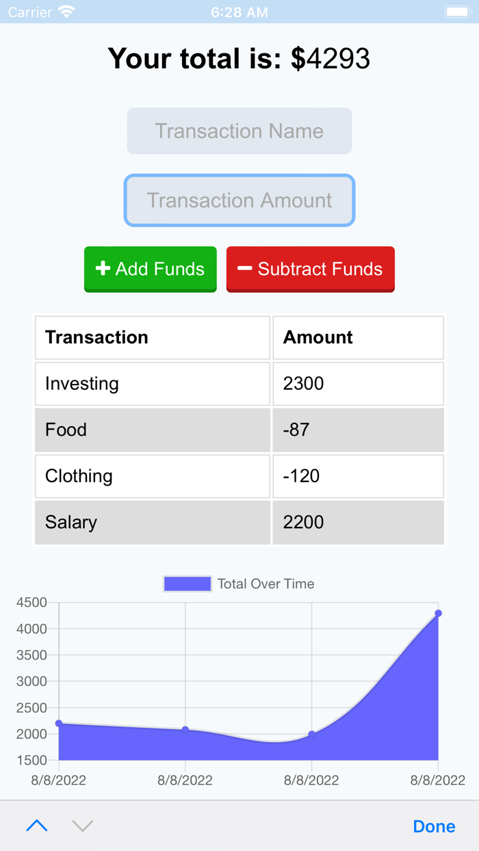Click the Transaction Name input field

(239, 131)
